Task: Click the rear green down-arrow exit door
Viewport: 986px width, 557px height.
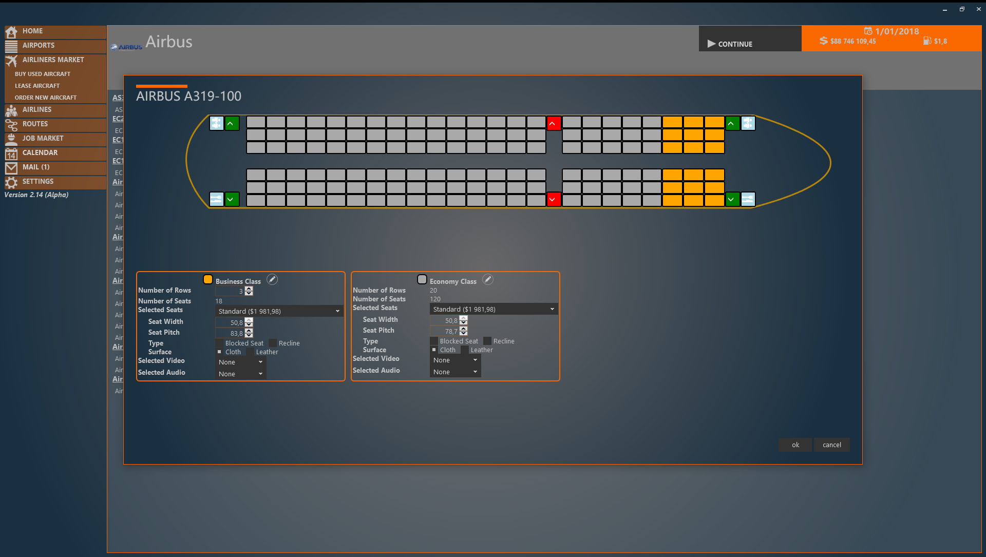Action: (x=732, y=199)
